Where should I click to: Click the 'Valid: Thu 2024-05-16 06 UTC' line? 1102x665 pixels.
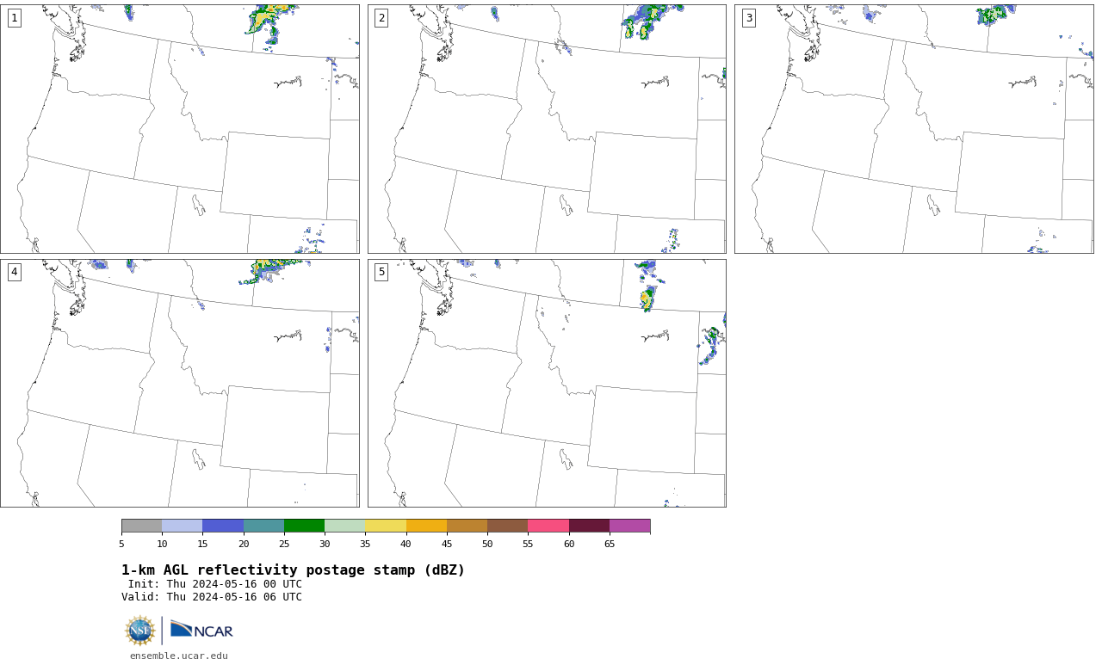[x=212, y=597]
